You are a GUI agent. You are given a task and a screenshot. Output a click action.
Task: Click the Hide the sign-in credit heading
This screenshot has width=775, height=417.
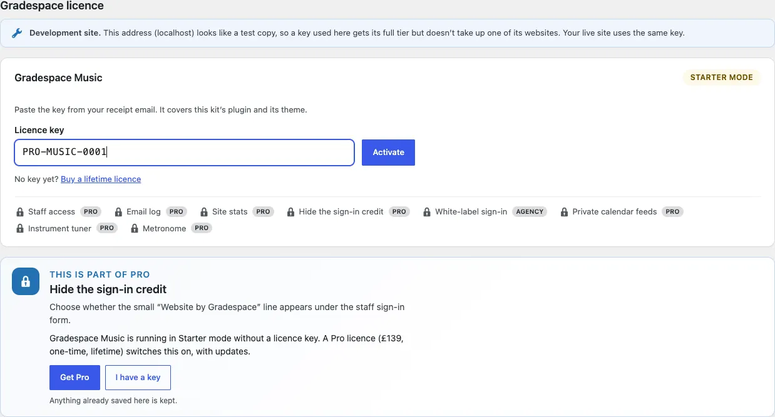[x=108, y=289]
